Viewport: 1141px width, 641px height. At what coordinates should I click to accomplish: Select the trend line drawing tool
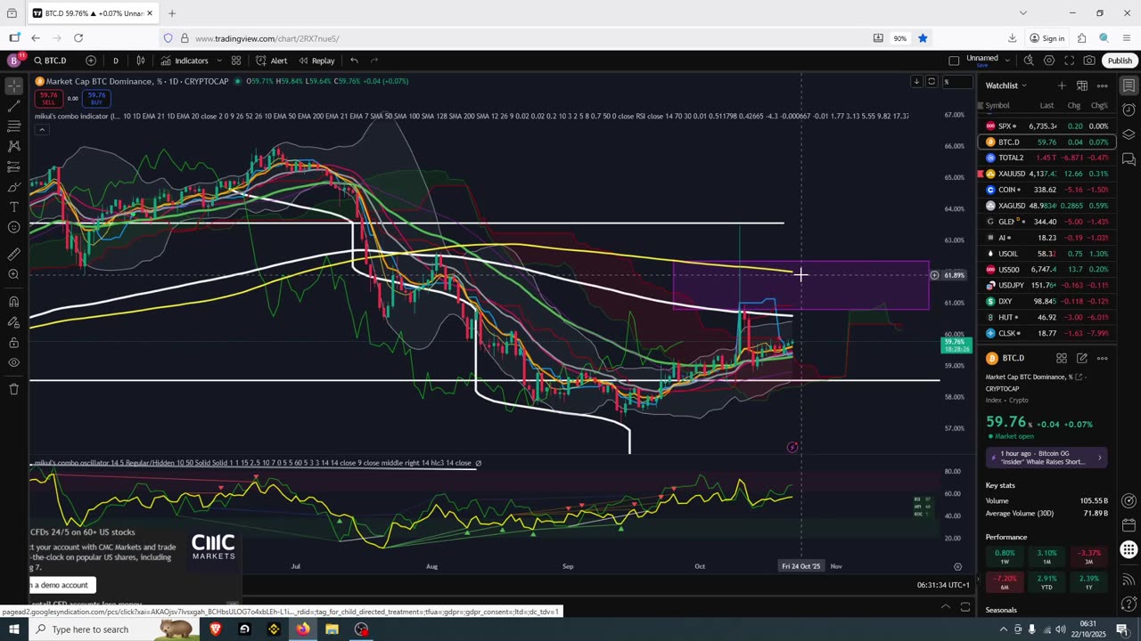(14, 106)
